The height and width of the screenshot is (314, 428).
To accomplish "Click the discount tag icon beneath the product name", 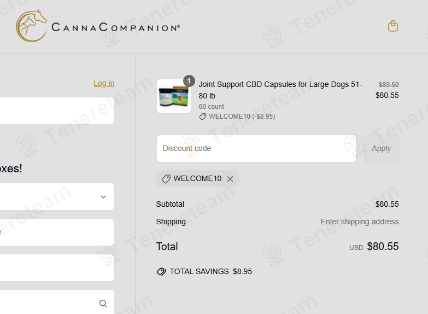I will (x=203, y=117).
